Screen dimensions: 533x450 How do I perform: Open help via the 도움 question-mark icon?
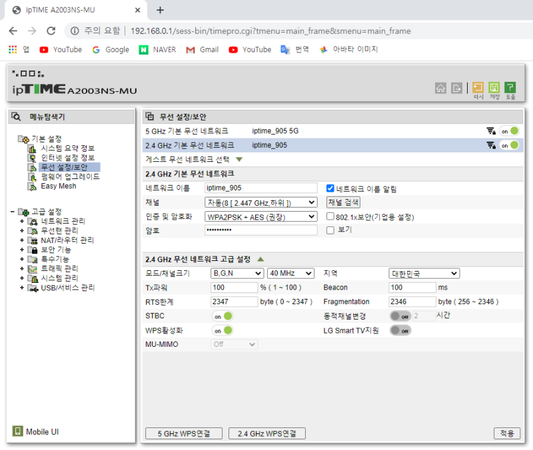pyautogui.click(x=511, y=87)
